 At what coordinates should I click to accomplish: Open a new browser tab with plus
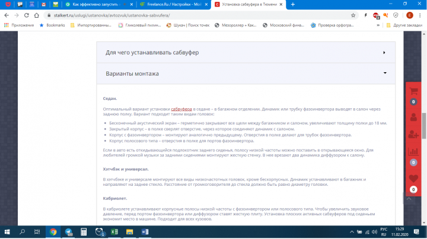pos(293,4)
